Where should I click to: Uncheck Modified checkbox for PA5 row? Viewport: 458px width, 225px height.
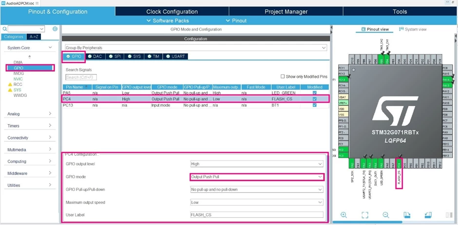pyautogui.click(x=314, y=93)
